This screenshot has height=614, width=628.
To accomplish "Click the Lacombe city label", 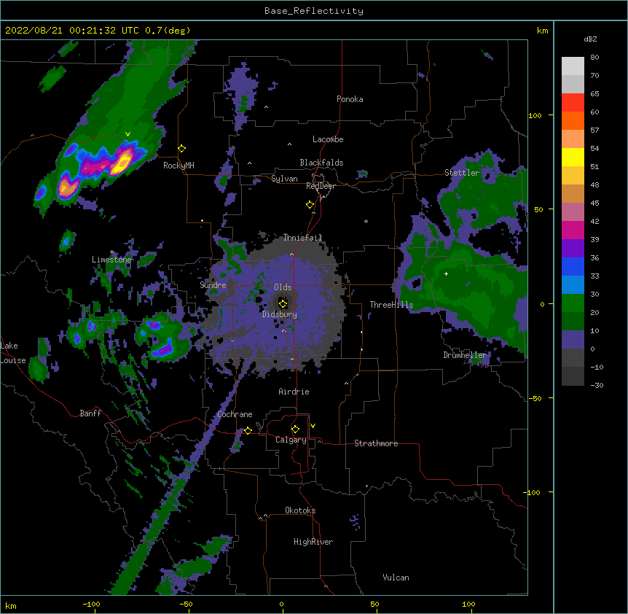I will [328, 139].
